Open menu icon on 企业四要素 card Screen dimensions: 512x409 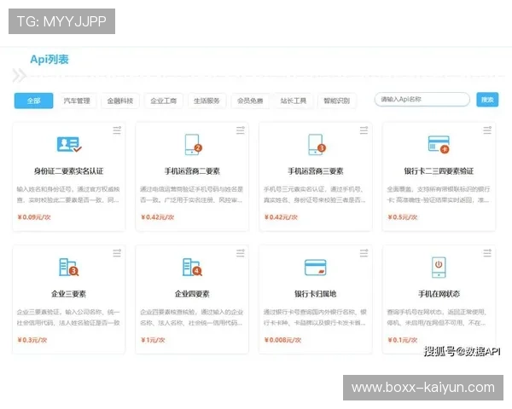click(x=241, y=253)
